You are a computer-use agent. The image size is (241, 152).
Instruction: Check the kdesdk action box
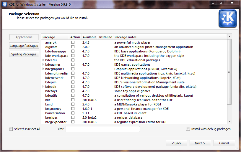tap(73, 87)
